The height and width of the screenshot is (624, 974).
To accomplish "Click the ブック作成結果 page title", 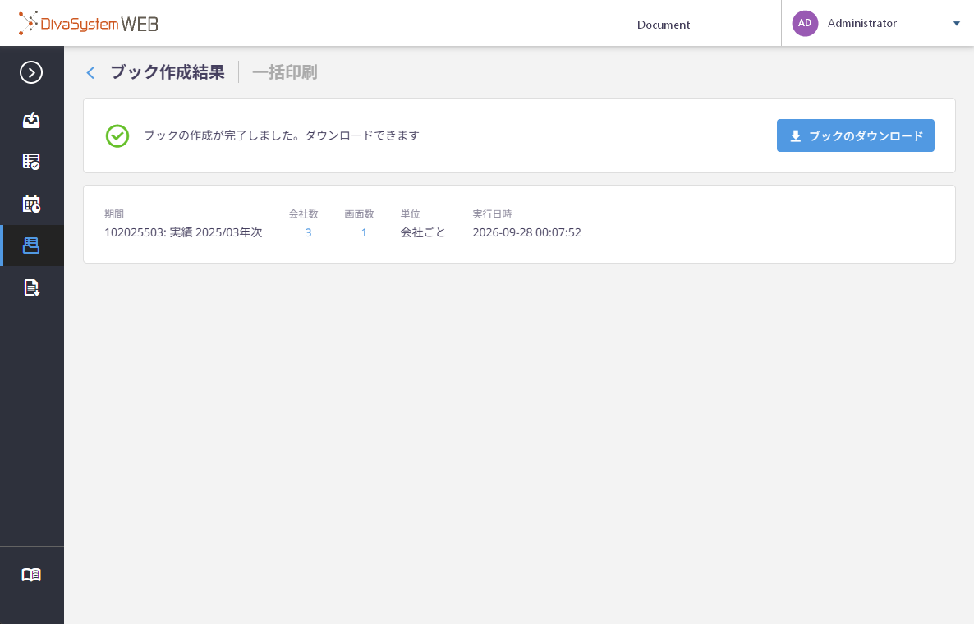I will point(168,72).
